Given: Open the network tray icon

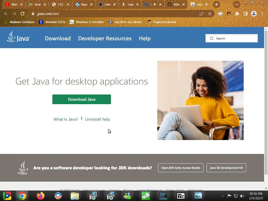Looking at the screenshot, I should [x=236, y=196].
